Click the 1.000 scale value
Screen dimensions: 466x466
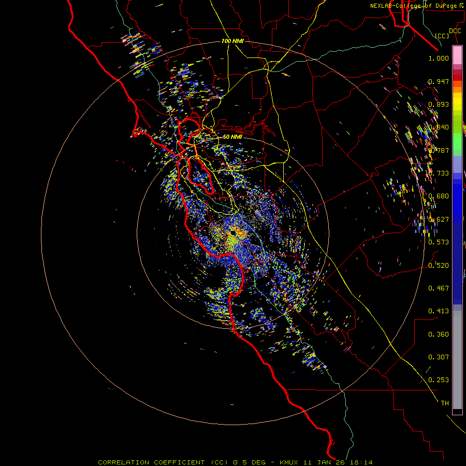click(x=439, y=59)
